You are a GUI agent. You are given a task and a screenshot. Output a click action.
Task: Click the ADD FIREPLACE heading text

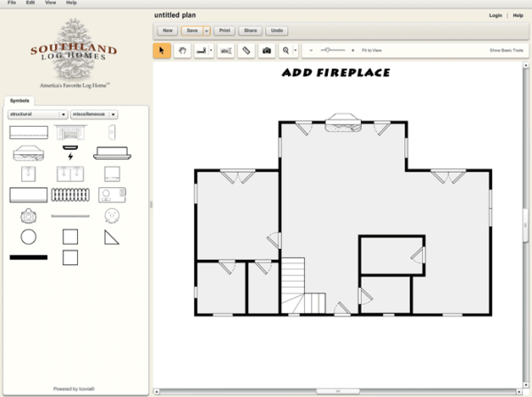coord(336,73)
